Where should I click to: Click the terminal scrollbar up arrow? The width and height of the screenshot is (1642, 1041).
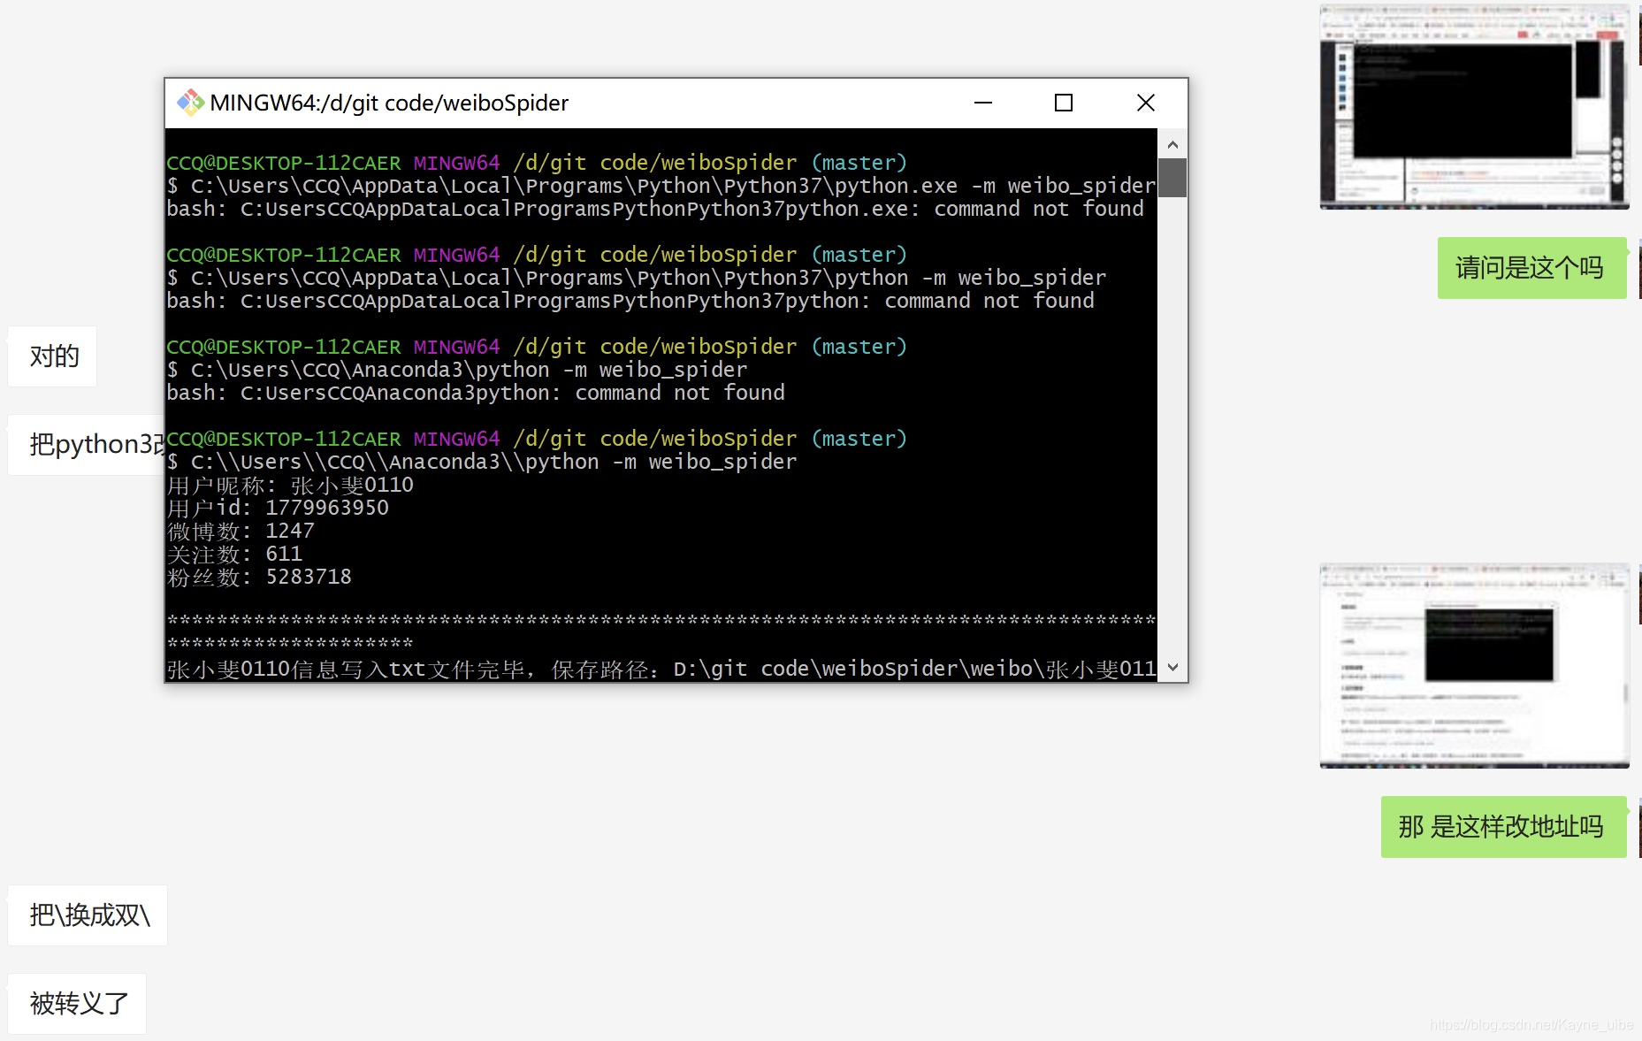(x=1172, y=144)
